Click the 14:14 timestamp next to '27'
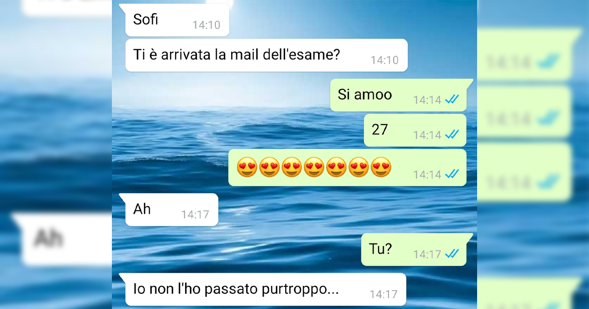Viewport: 589px width, 309px height. tap(427, 135)
